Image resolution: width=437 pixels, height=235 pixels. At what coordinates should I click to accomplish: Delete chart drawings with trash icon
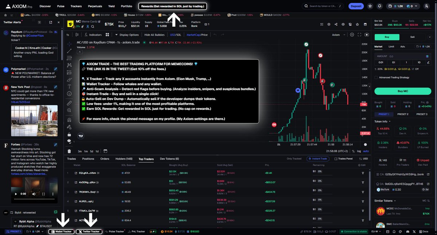click(69, 151)
